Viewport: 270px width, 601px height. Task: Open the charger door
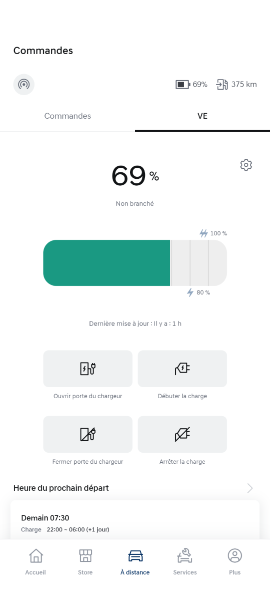pyautogui.click(x=88, y=369)
